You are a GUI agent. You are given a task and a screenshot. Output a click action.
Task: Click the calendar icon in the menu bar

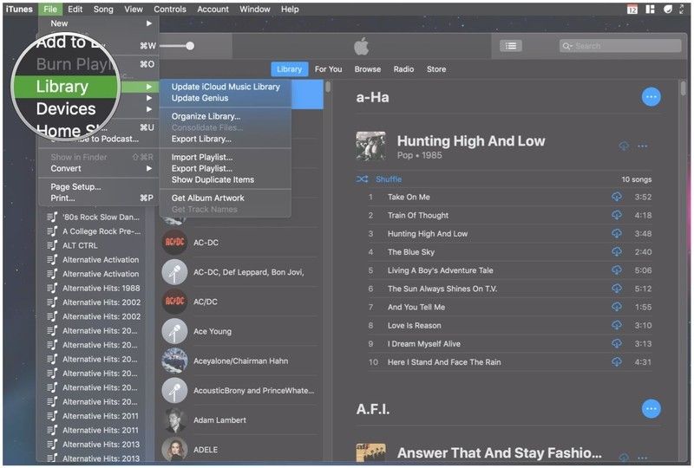632,9
